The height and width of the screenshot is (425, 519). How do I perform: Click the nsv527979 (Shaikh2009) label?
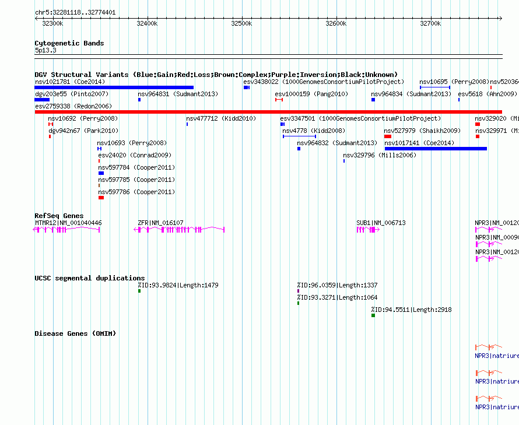click(422, 131)
